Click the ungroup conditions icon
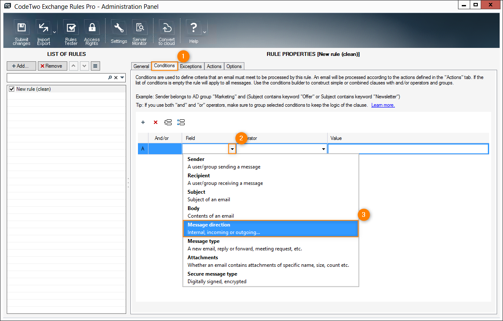503x321 pixels. (181, 122)
